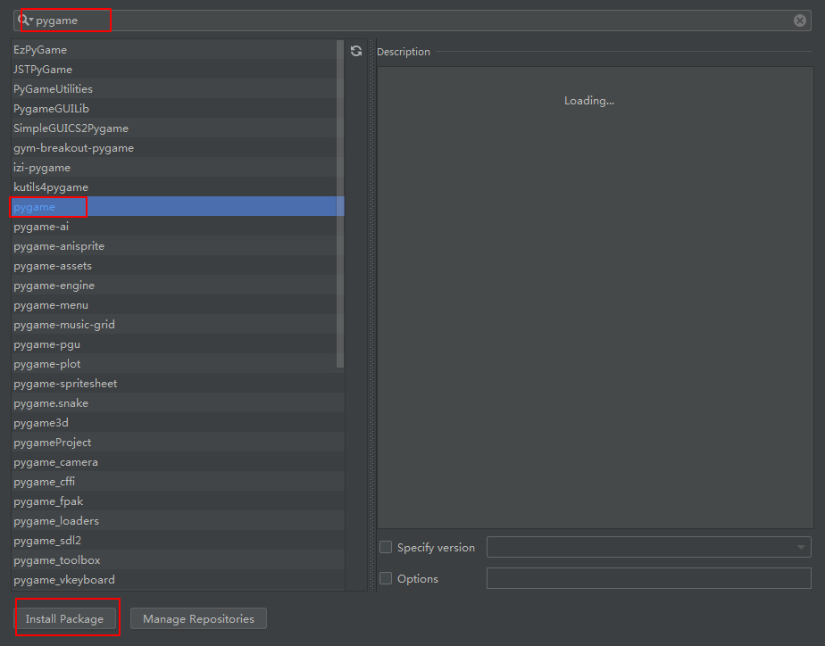Enable the Options checkbox
825x646 pixels.
point(386,578)
